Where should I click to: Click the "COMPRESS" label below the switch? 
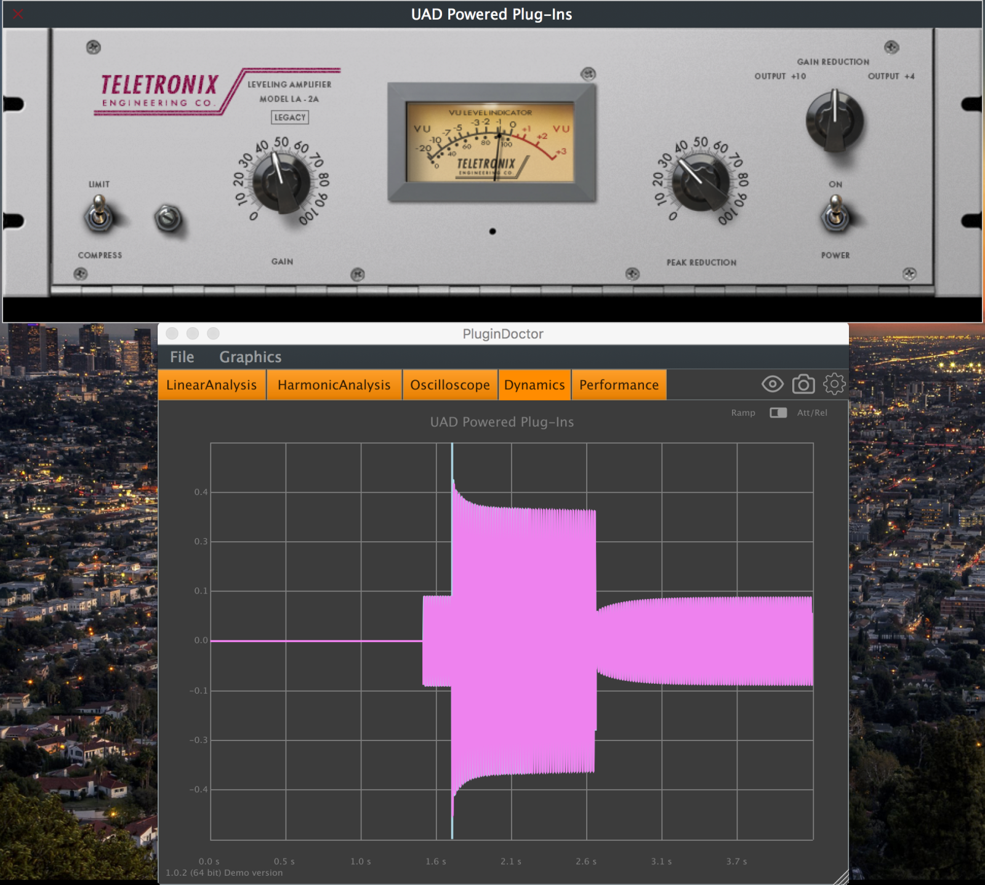tap(100, 255)
